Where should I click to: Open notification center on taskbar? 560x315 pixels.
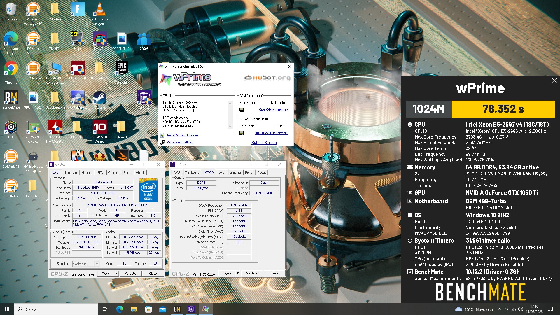(550, 309)
